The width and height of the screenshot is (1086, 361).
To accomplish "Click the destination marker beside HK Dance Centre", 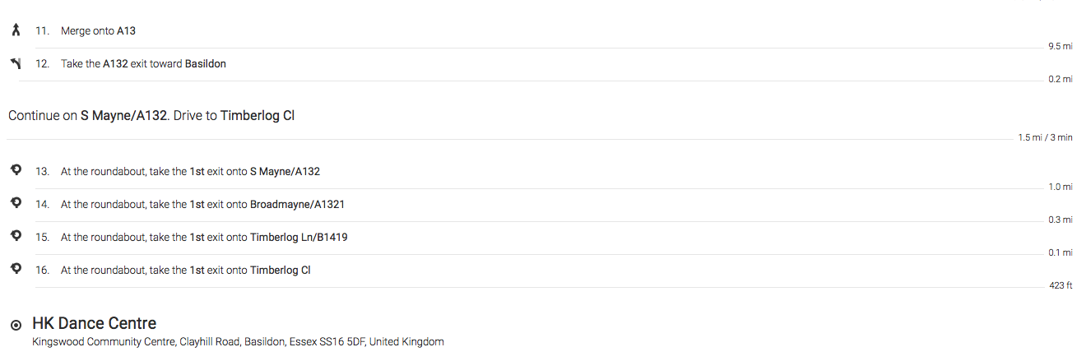I will tap(16, 326).
